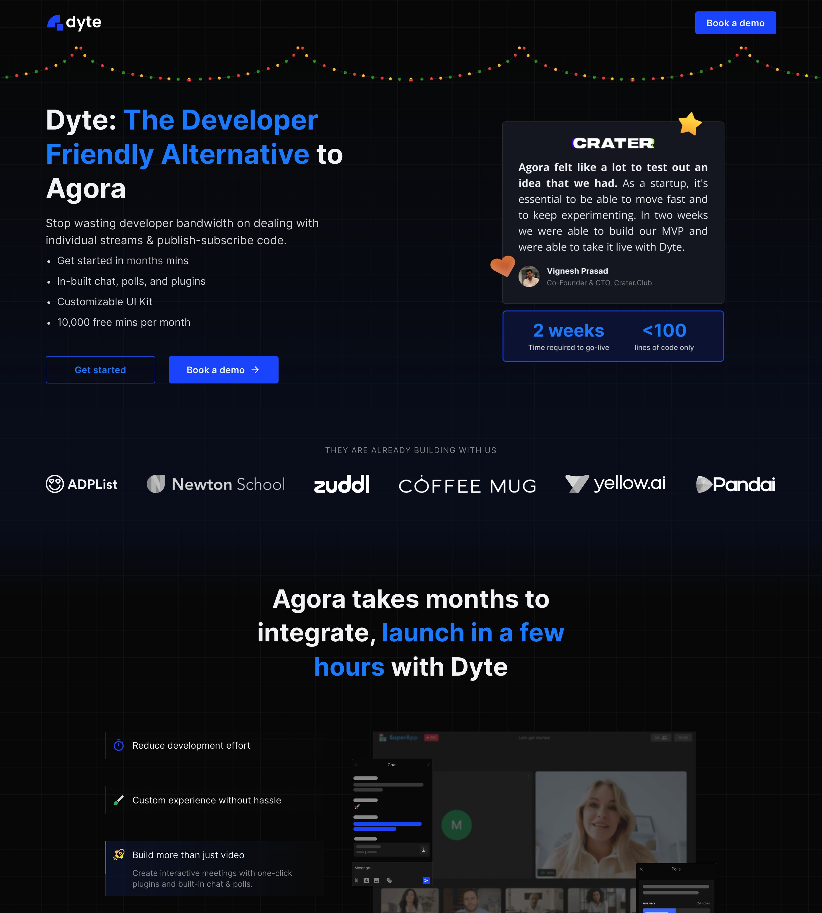Click the attachment paperclip icon in chat
This screenshot has height=913, width=822.
357,880
